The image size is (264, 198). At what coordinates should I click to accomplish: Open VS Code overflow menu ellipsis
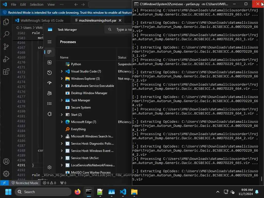62,5
